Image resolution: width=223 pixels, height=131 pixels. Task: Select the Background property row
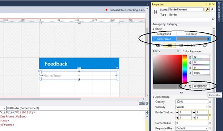coord(181,34)
